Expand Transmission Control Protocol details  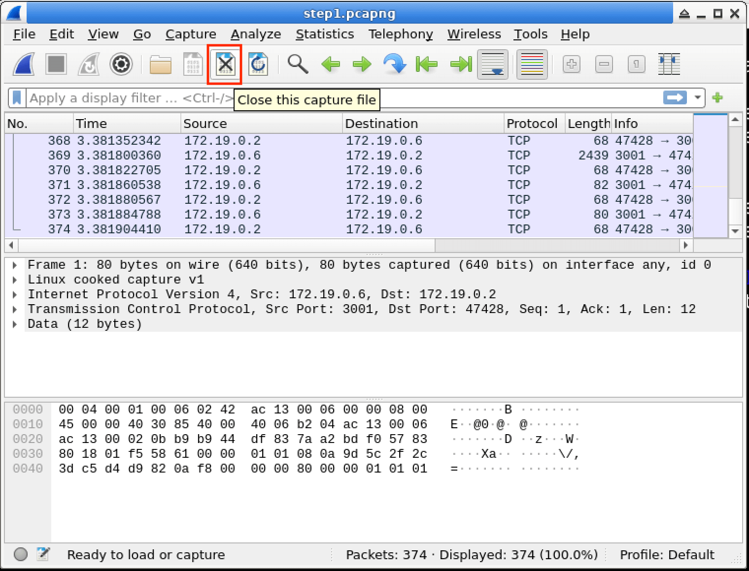(x=15, y=310)
